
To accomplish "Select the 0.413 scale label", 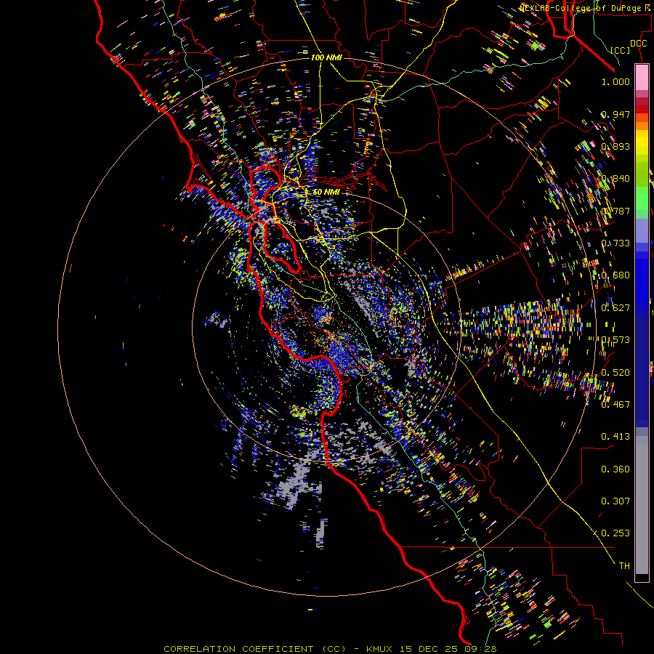I will click(615, 437).
